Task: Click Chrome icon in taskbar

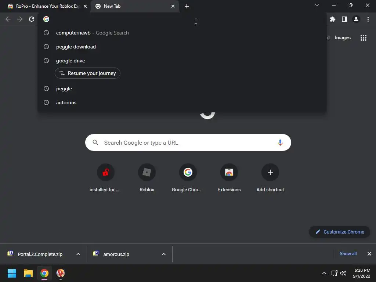Action: [44, 273]
